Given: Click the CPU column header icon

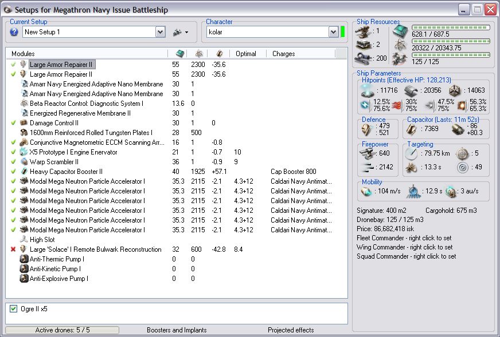Looking at the screenshot, I should pos(179,54).
